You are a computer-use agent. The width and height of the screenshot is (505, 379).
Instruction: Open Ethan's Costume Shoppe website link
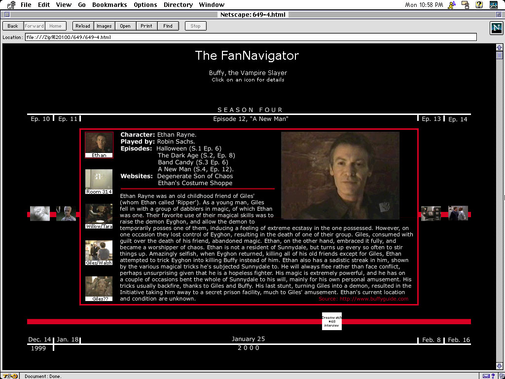click(x=195, y=183)
